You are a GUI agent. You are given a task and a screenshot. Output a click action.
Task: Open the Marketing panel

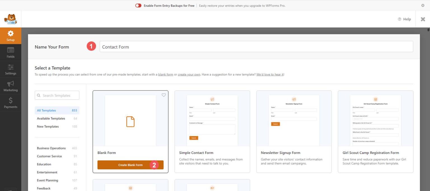click(10, 86)
